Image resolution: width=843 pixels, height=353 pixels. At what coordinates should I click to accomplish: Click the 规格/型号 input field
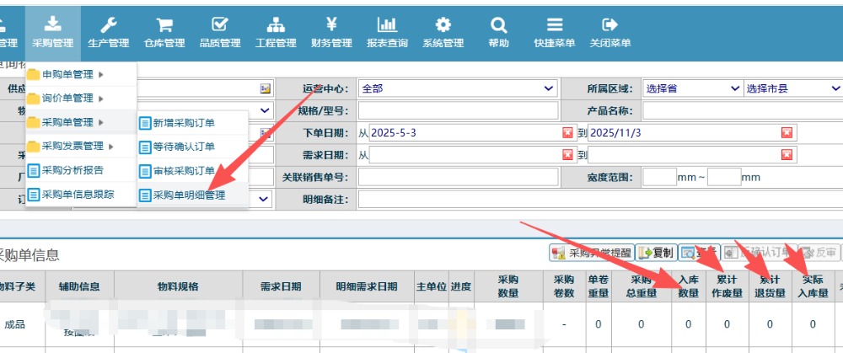click(458, 110)
